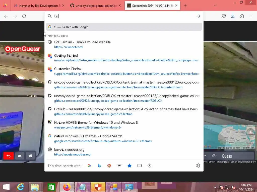Search bookmarks with the star icon
Viewport: 257px width, 192px height.
pyautogui.click(x=130, y=165)
